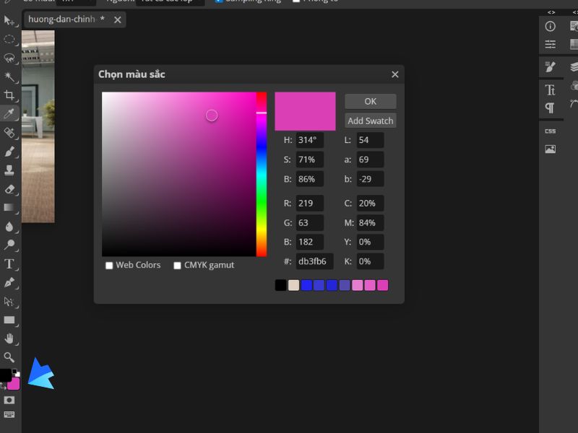The width and height of the screenshot is (578, 433).
Task: Focus the brightness field showing 86%
Action: 310,179
